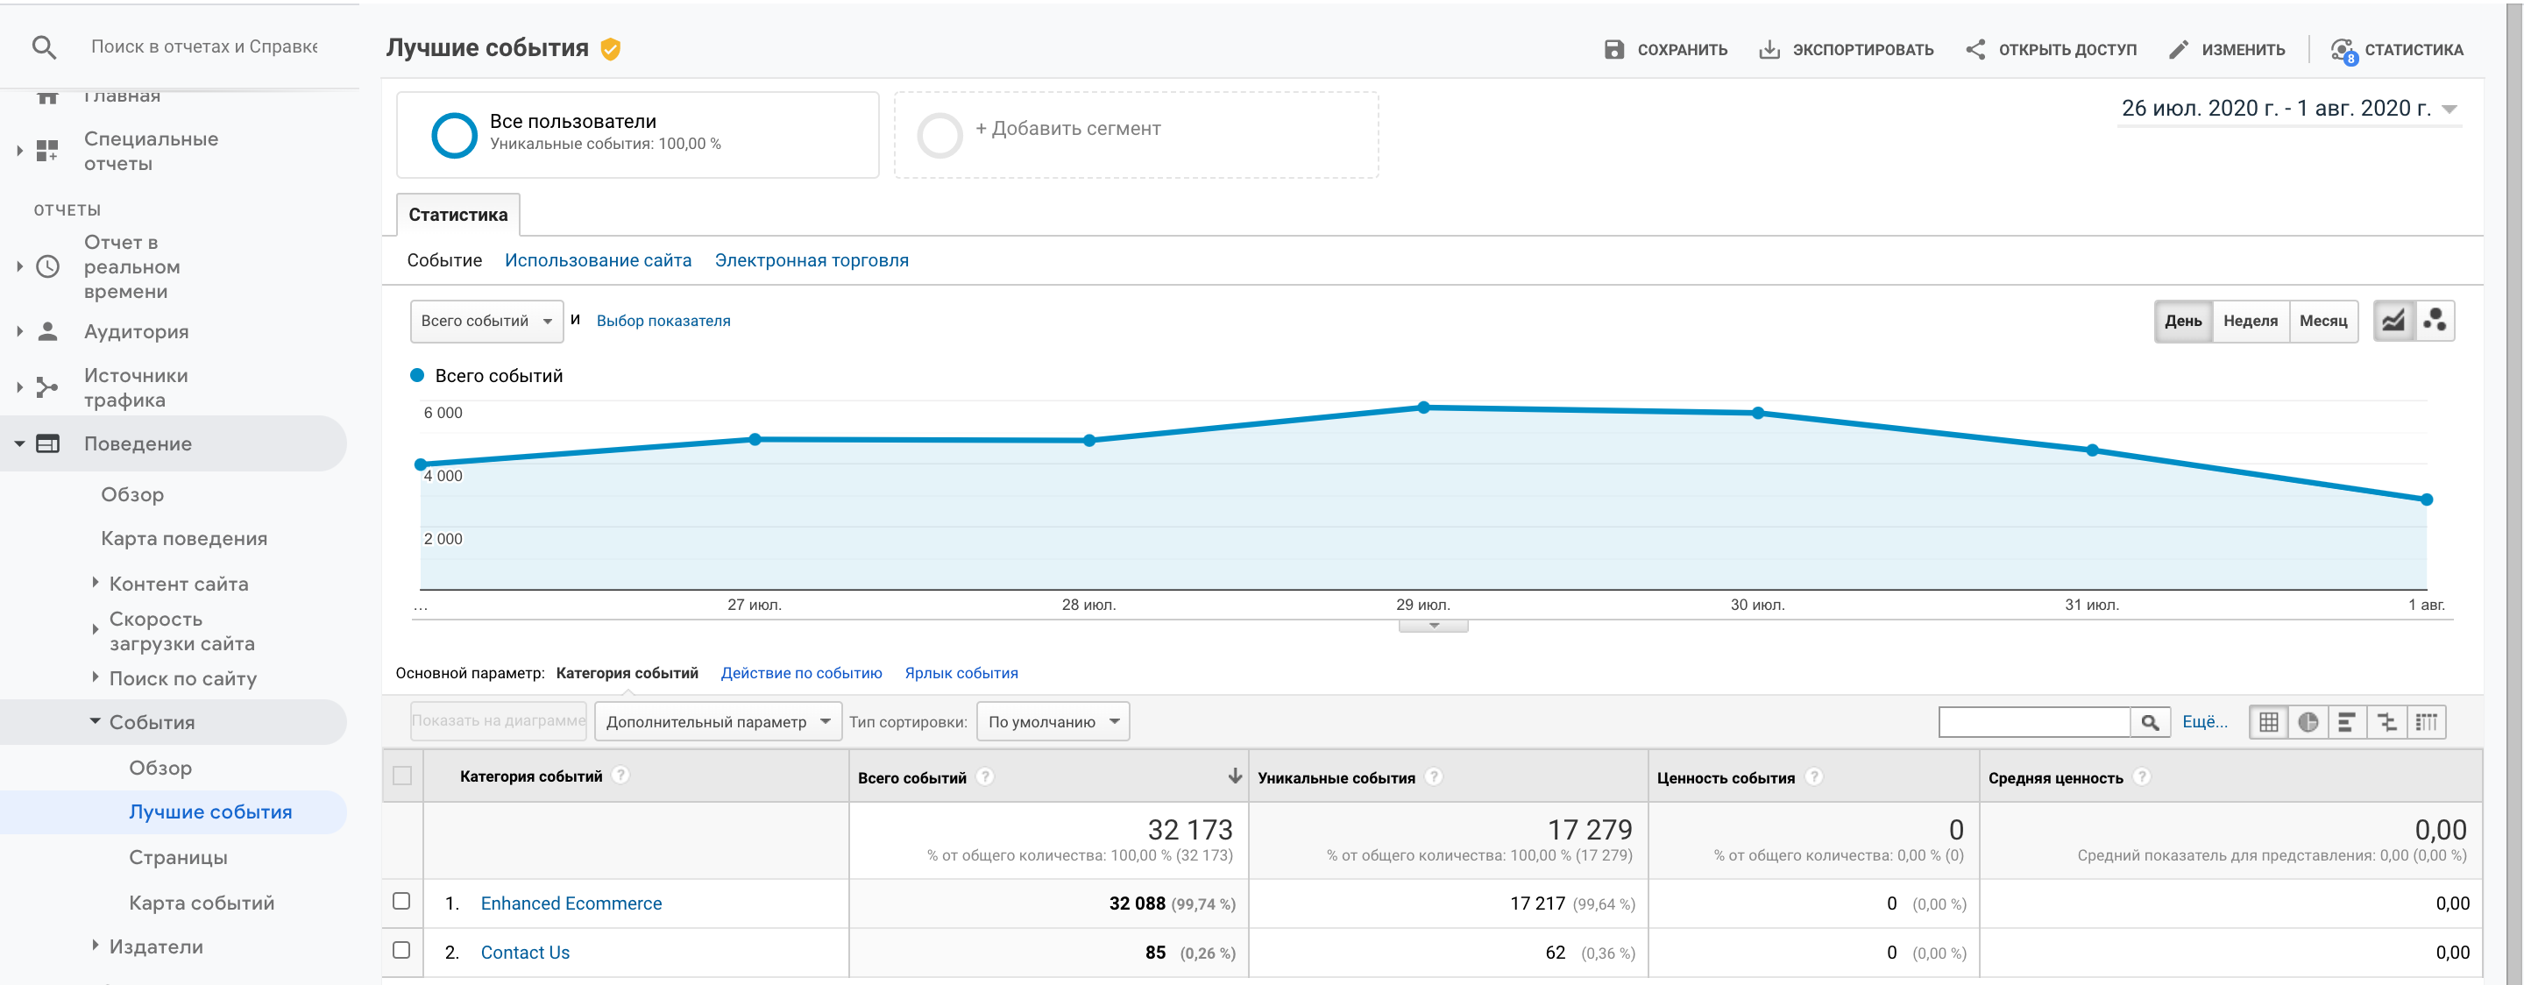This screenshot has height=985, width=2524.
Task: Click the traffic sources acquisition icon
Action: [47, 387]
